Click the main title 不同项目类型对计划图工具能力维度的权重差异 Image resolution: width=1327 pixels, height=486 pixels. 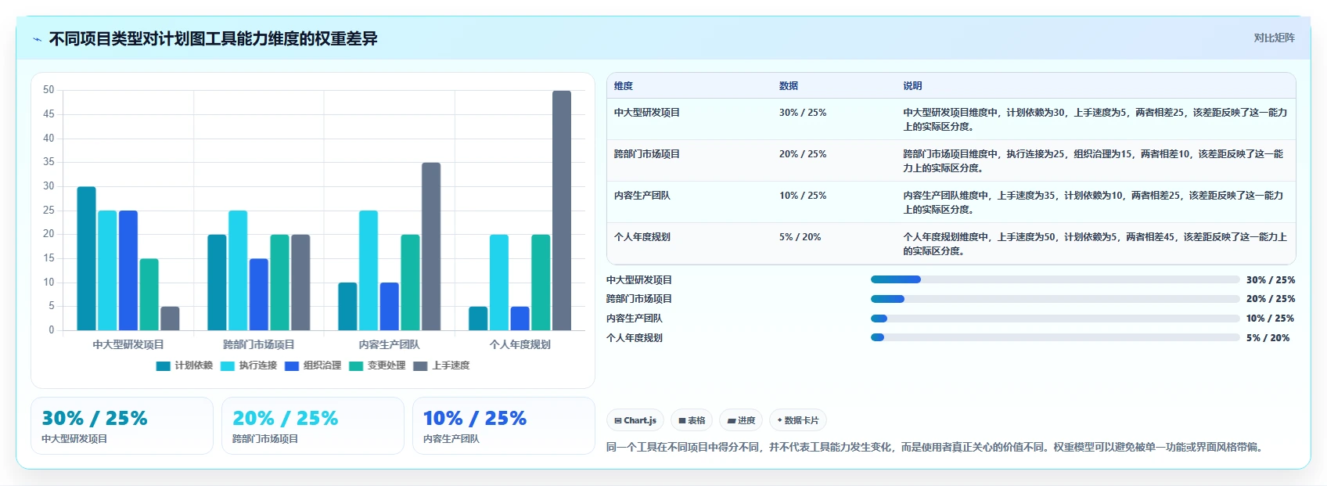coord(214,39)
